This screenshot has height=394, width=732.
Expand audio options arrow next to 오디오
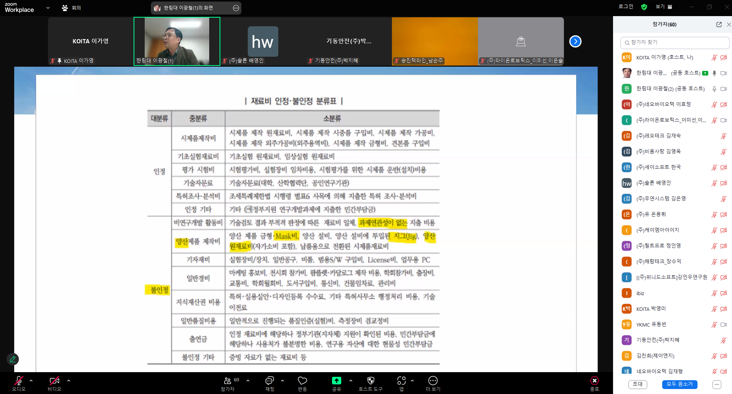(31, 381)
